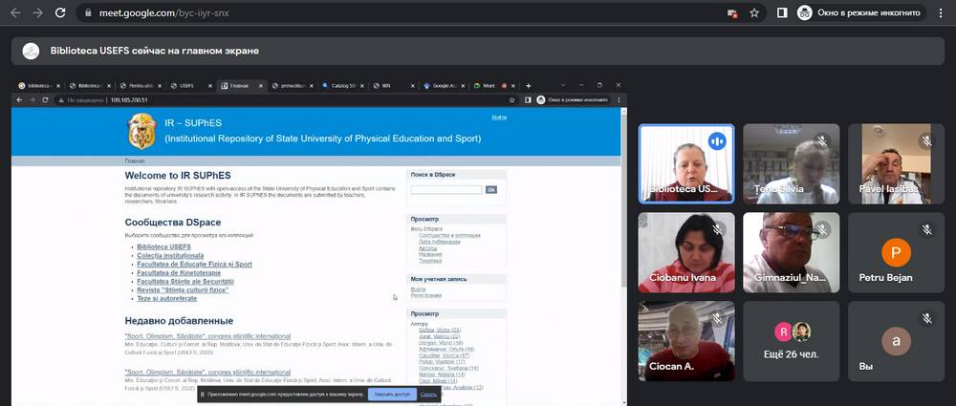Open a new tab in shared browser
Image resolution: width=956 pixels, height=406 pixels.
[528, 86]
